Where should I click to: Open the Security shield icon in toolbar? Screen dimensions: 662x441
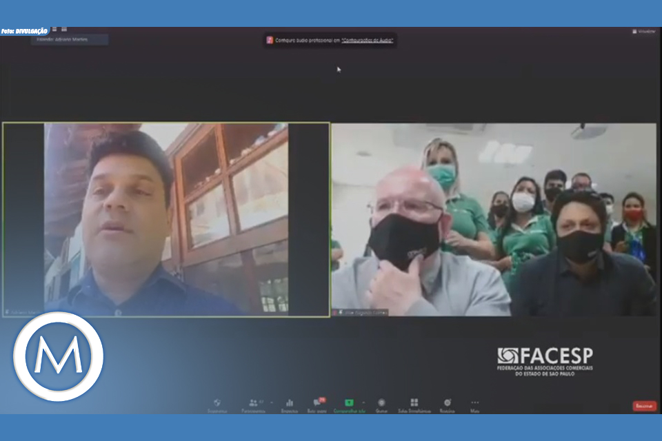coord(217,404)
